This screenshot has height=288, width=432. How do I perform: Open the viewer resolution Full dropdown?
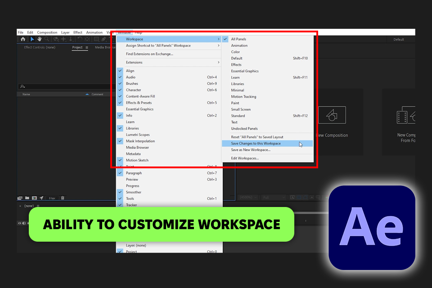point(274,198)
